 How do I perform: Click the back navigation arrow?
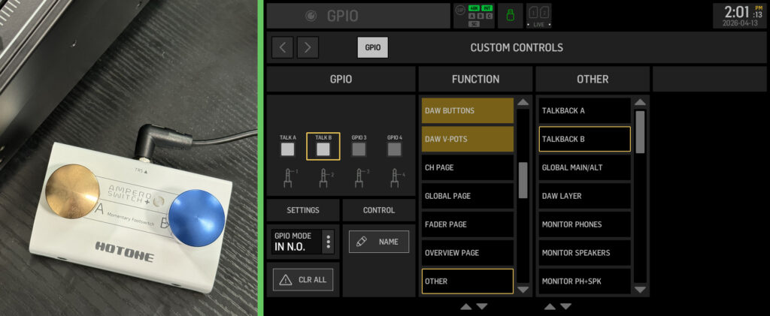click(x=283, y=47)
